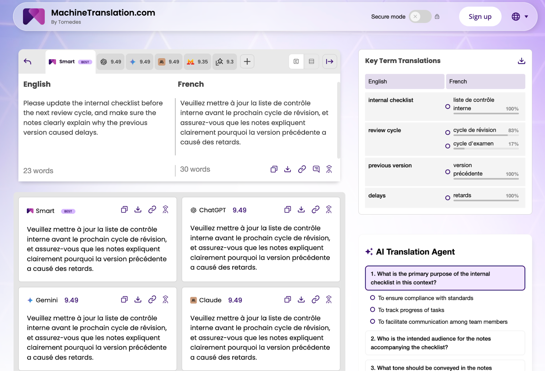Download the Key Term Translations table
Image resolution: width=545 pixels, height=371 pixels.
521,61
